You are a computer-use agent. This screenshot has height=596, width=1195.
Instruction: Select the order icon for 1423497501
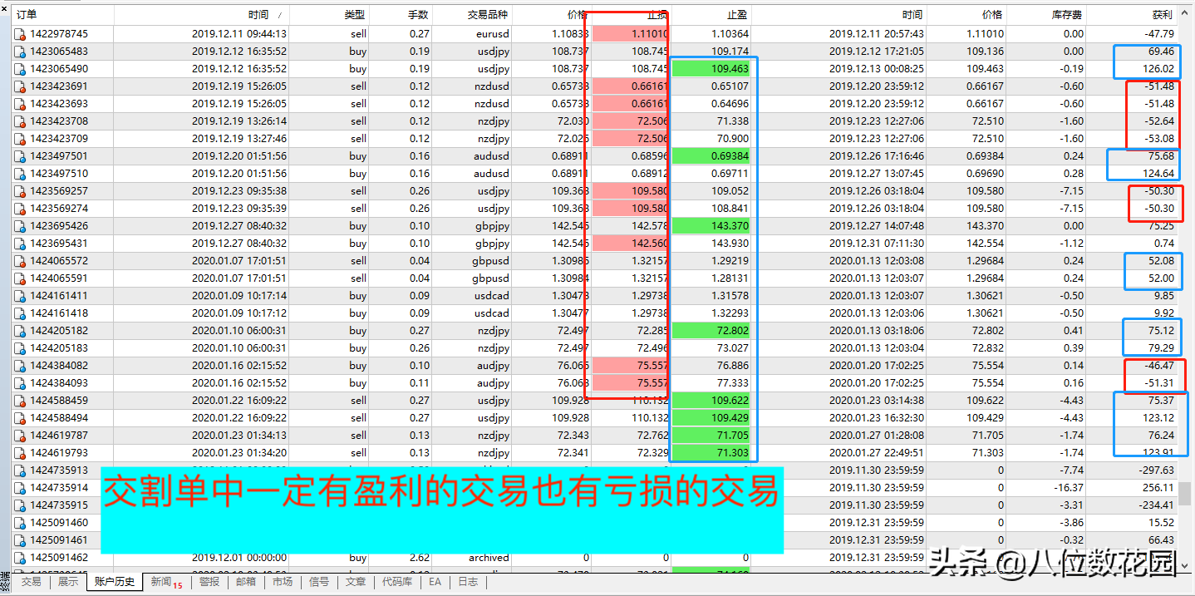tap(21, 156)
